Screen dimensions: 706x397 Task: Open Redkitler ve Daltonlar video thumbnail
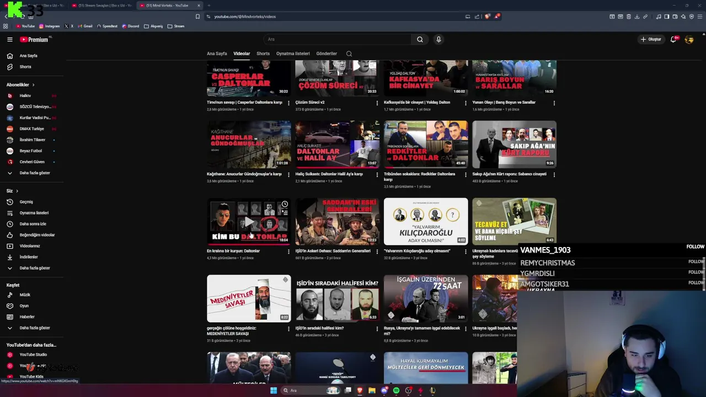(426, 144)
